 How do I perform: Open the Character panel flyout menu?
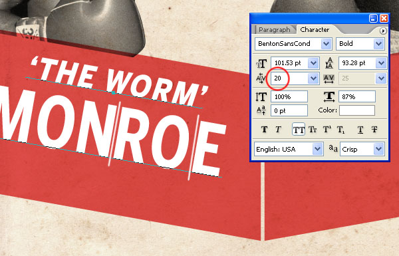(383, 31)
